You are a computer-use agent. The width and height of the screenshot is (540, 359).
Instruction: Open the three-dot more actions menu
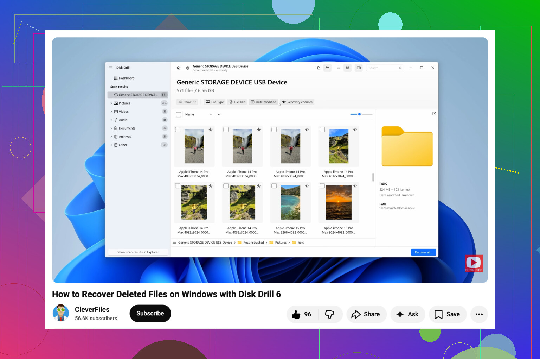[479, 314]
